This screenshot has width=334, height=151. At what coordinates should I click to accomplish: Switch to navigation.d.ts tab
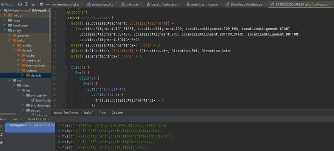click(x=102, y=4)
